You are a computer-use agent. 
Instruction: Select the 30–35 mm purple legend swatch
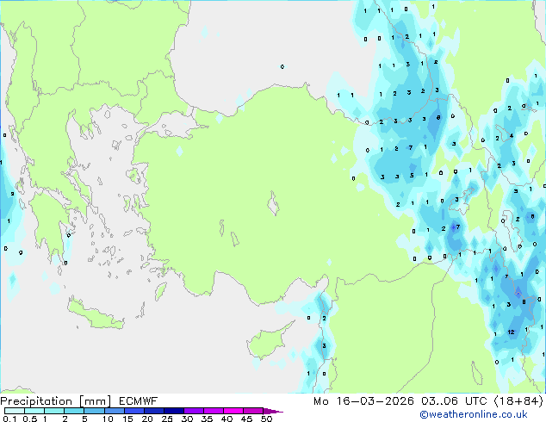pyautogui.click(x=193, y=411)
